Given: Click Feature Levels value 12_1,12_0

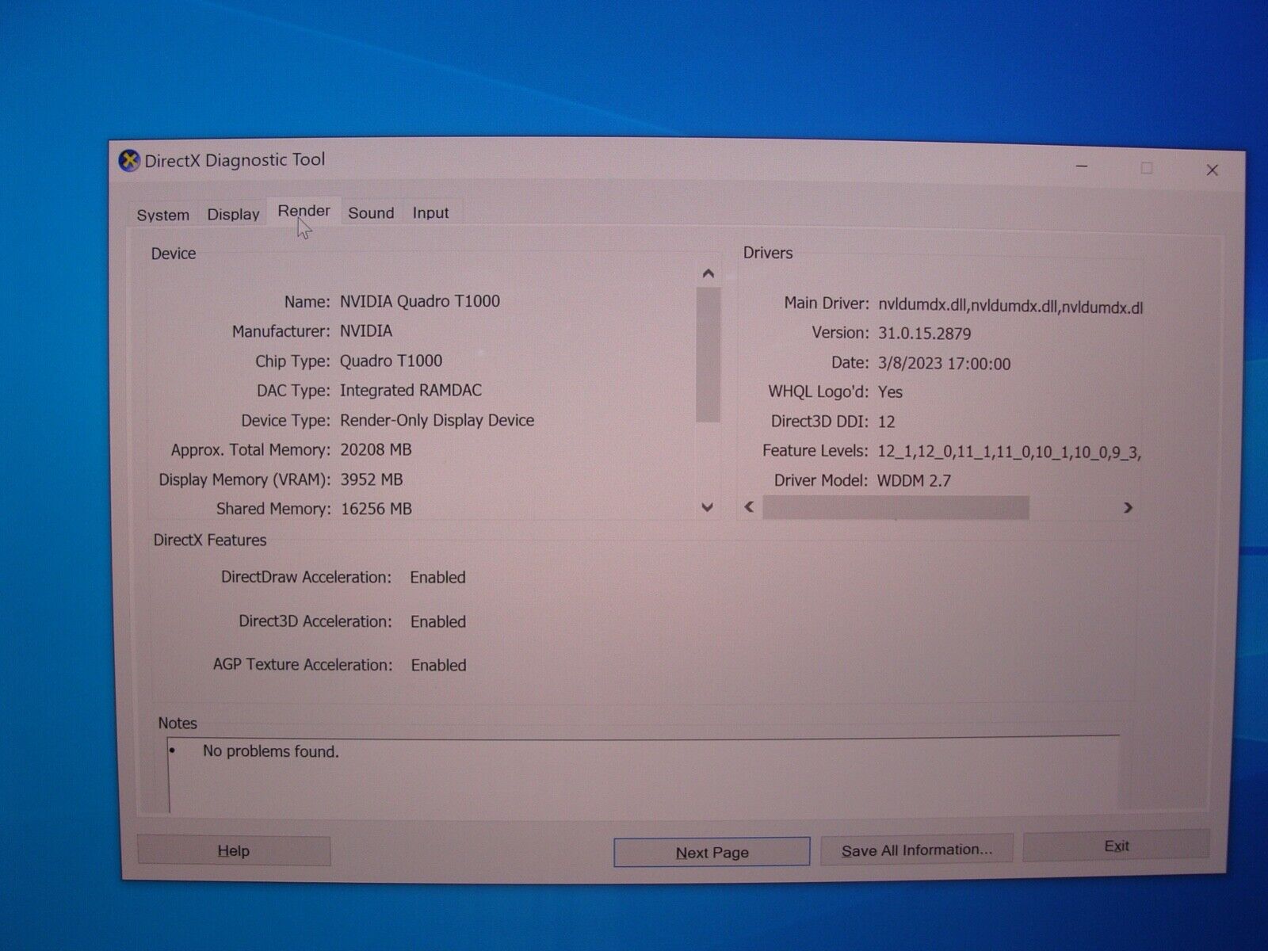Looking at the screenshot, I should 1009,452.
